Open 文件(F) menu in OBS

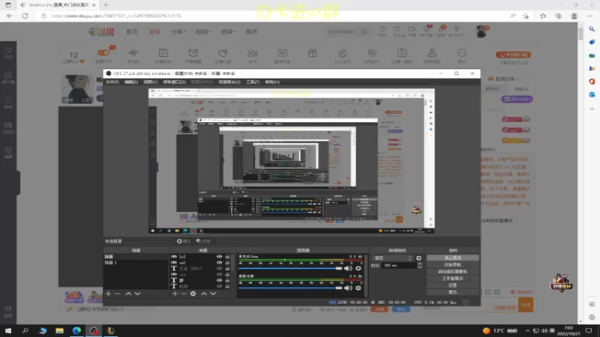[x=112, y=82]
